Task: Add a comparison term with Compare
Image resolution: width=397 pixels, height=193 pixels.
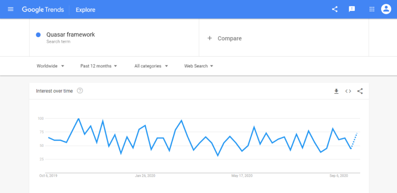Action: pos(225,38)
